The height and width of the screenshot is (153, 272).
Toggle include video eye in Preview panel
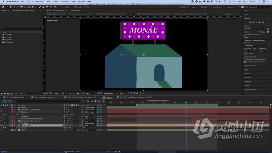click(258, 32)
